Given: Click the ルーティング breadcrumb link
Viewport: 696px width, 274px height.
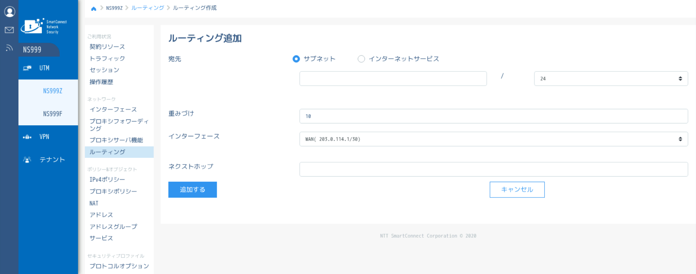Looking at the screenshot, I should tap(148, 8).
